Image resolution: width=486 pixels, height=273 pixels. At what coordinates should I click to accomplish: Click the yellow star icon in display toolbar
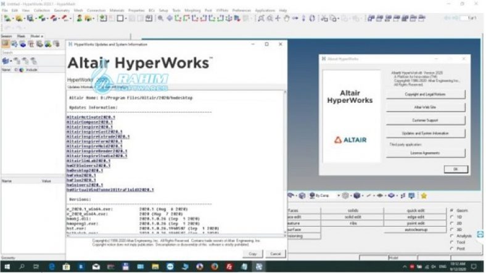point(424,195)
